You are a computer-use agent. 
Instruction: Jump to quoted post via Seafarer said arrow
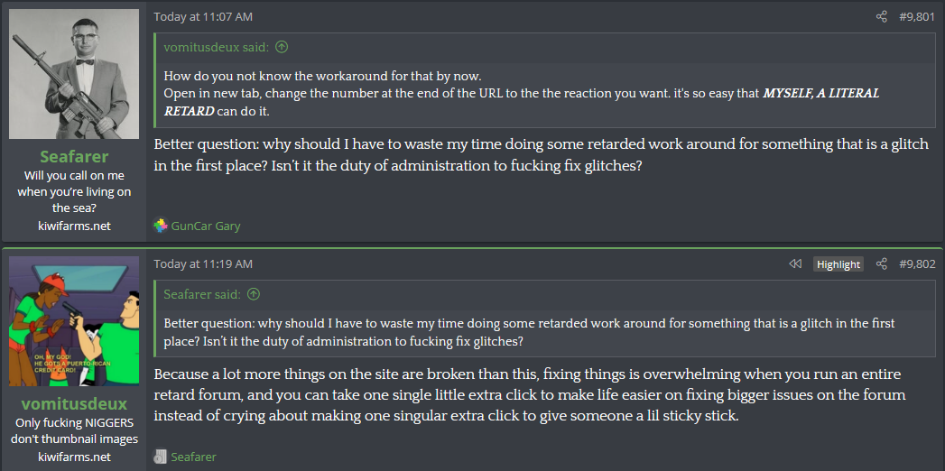[254, 294]
